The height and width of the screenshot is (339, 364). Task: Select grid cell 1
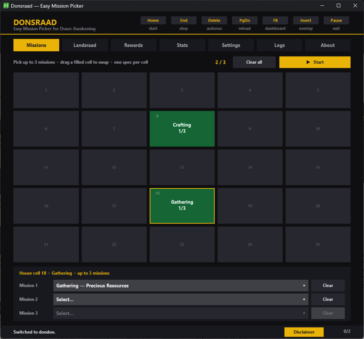pos(46,90)
